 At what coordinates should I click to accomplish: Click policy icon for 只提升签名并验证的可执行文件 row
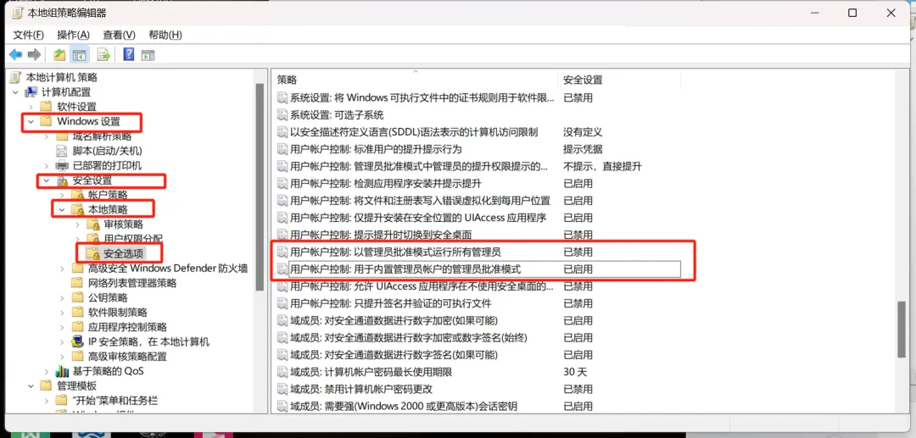pyautogui.click(x=282, y=303)
